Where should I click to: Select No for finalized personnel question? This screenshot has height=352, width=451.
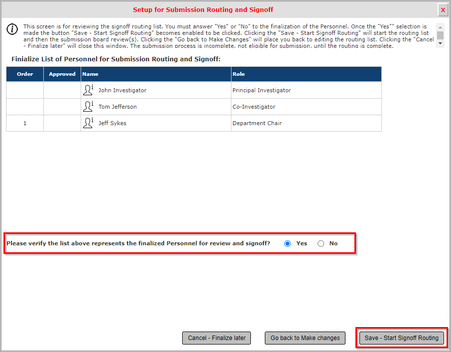[x=321, y=243]
